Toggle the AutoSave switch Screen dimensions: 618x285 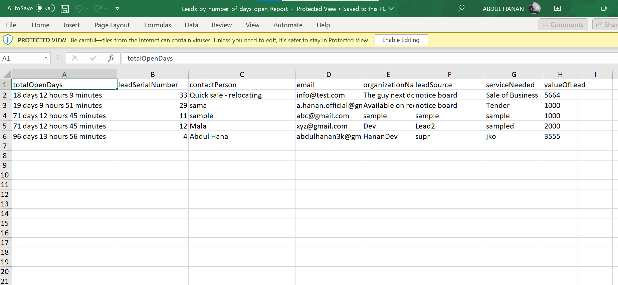tap(45, 8)
